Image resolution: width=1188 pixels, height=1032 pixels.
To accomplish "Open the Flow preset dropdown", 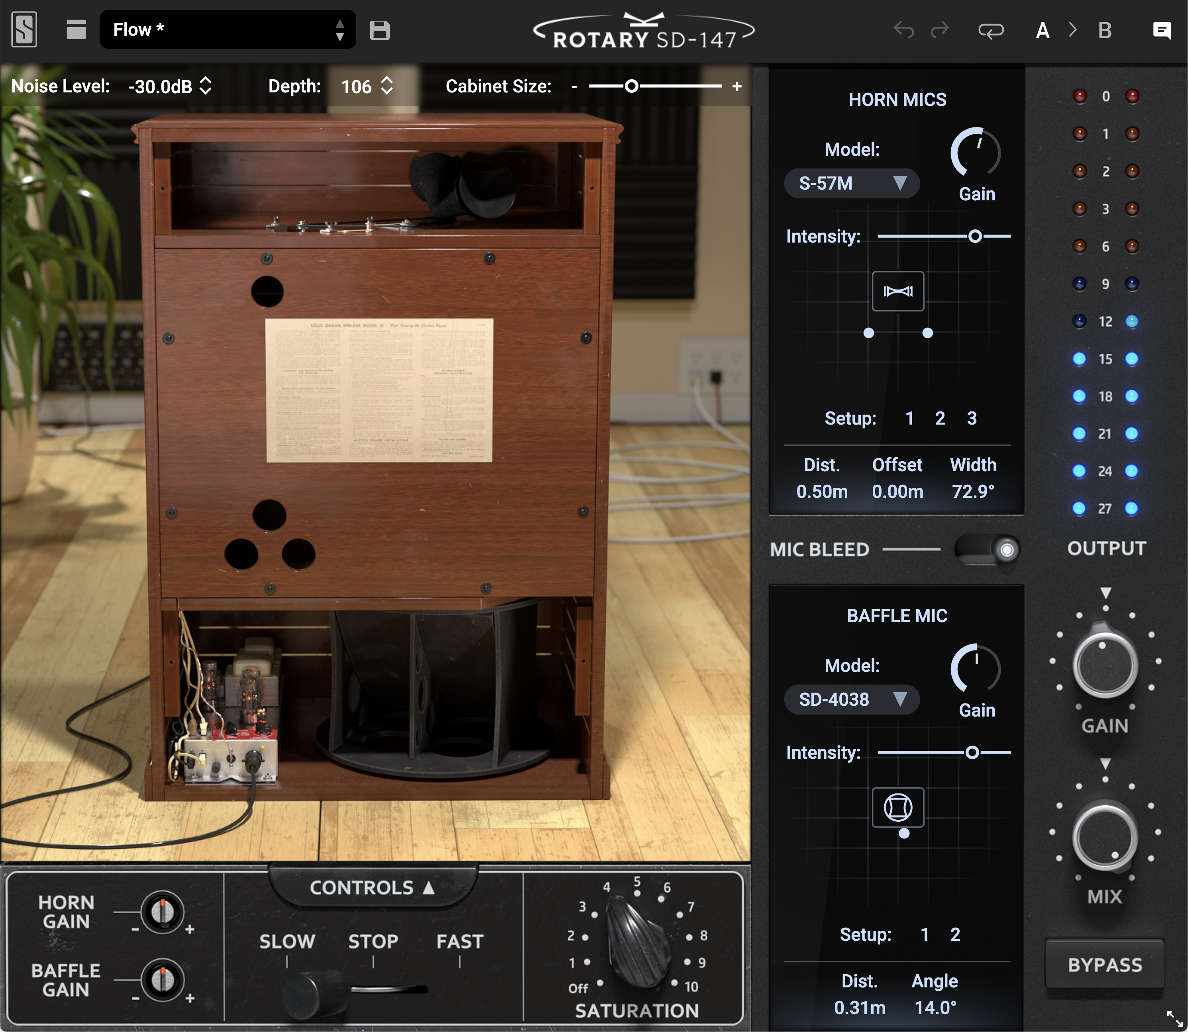I will click(x=228, y=29).
